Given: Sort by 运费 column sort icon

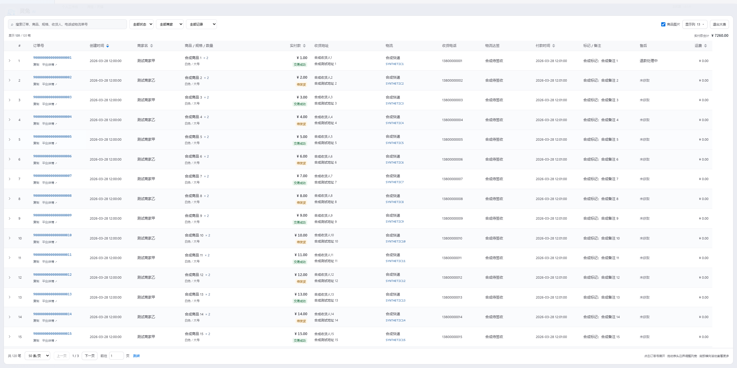Looking at the screenshot, I should [x=705, y=46].
